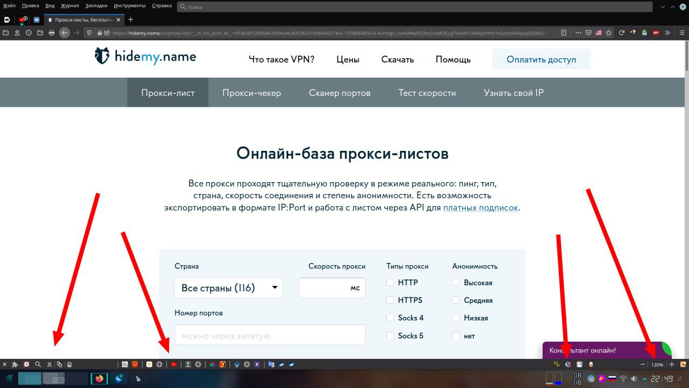Open the 'Вид' menu
The height and width of the screenshot is (388, 689).
[50, 5]
